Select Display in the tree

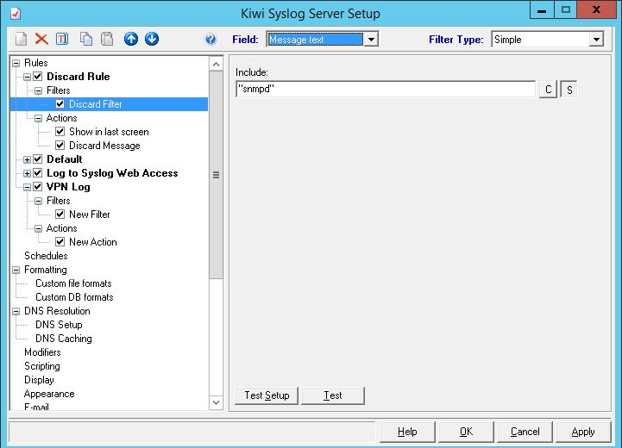click(39, 380)
